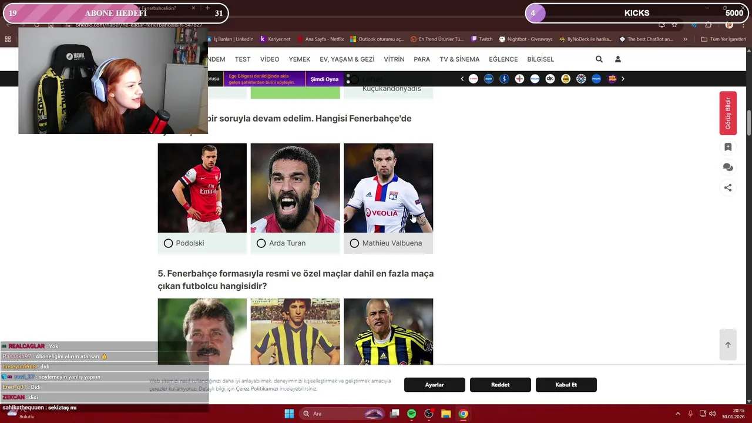
Task: Click the Podolski photo thumbnail
Action: (x=202, y=188)
